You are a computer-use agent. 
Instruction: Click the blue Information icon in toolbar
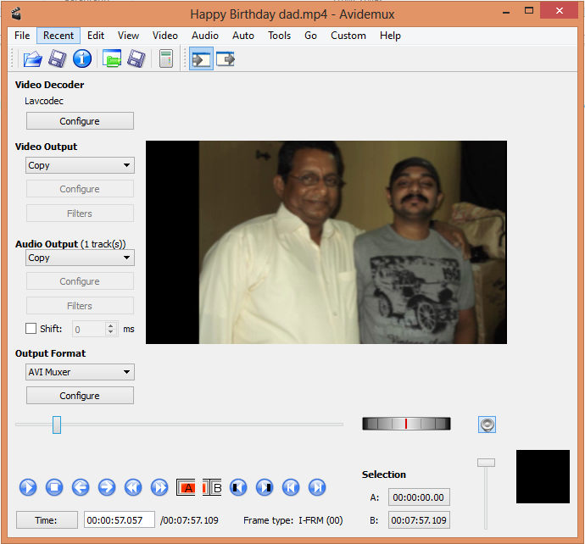tap(81, 58)
